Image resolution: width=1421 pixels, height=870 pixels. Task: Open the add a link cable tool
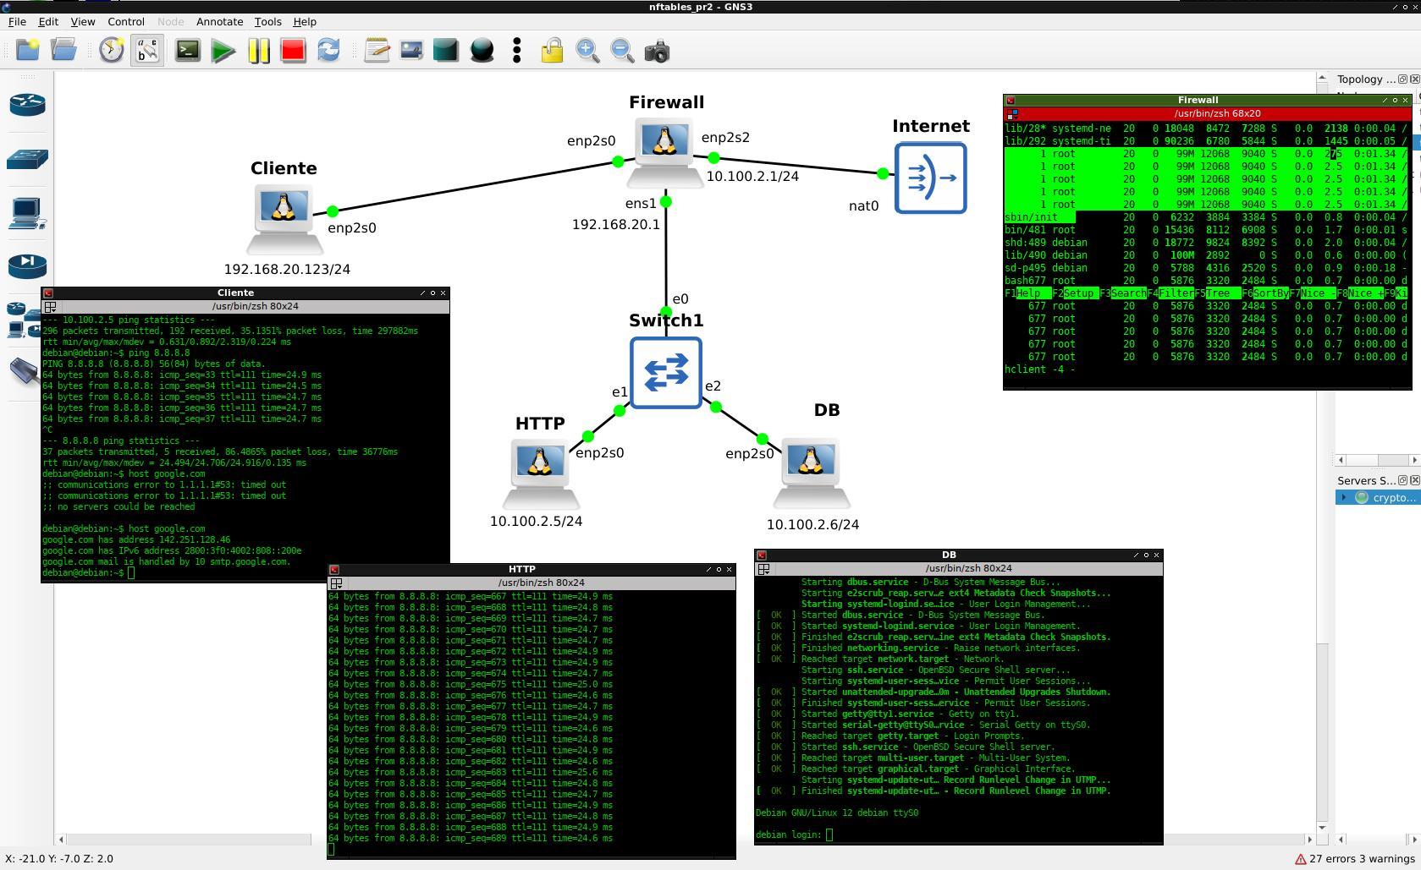point(23,370)
